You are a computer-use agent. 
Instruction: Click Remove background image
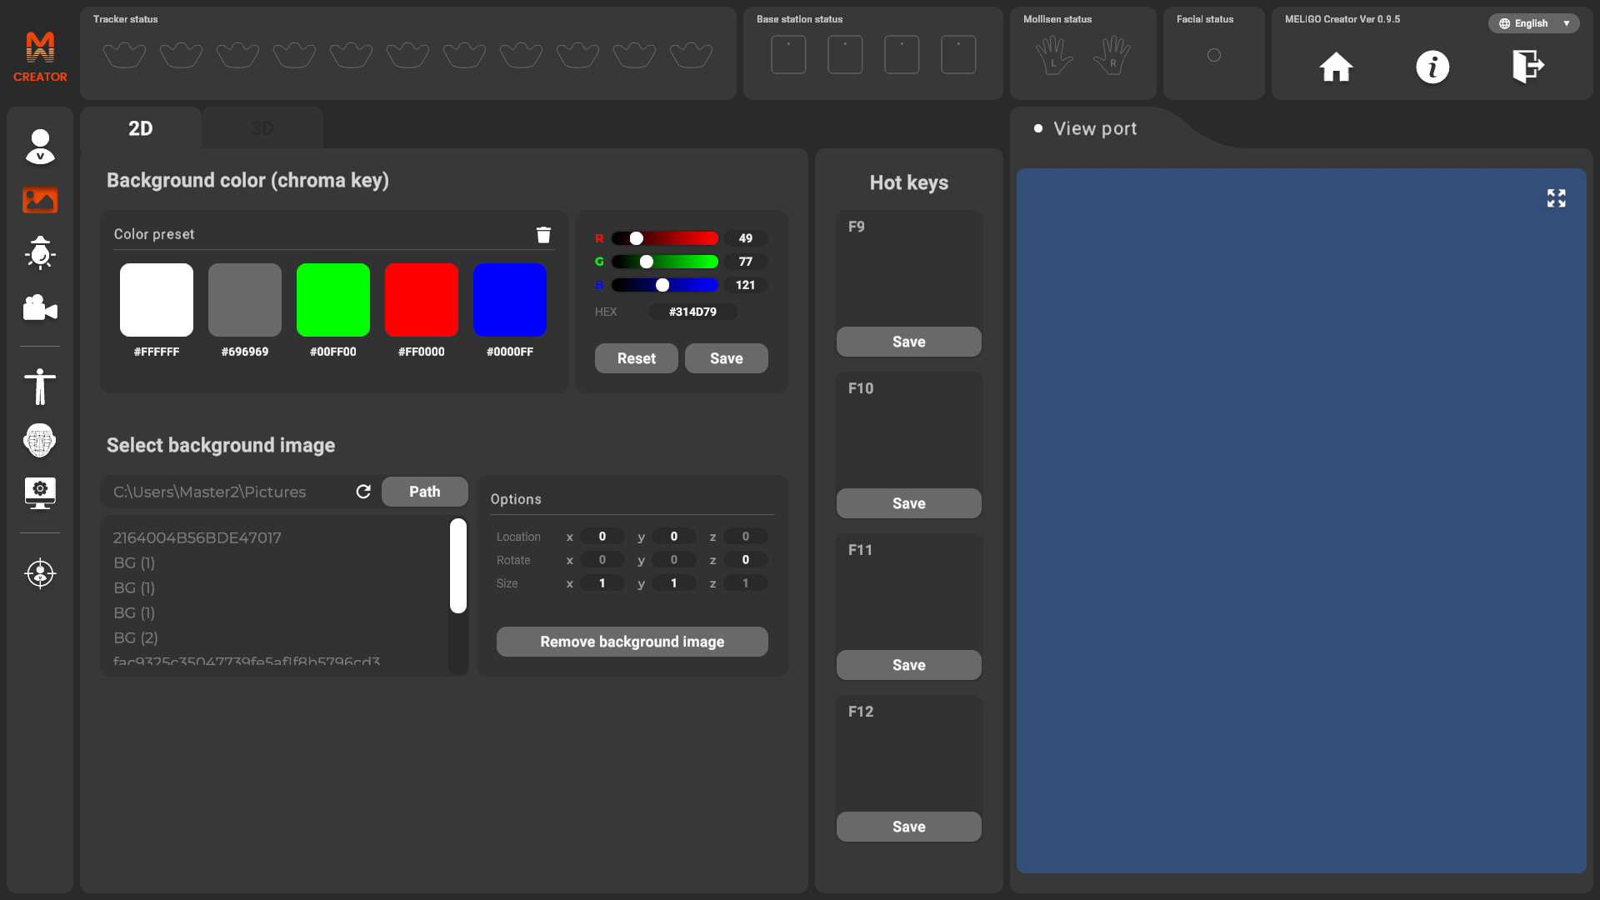(632, 642)
